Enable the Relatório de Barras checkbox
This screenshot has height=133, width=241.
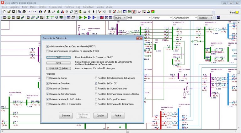pos(48,78)
